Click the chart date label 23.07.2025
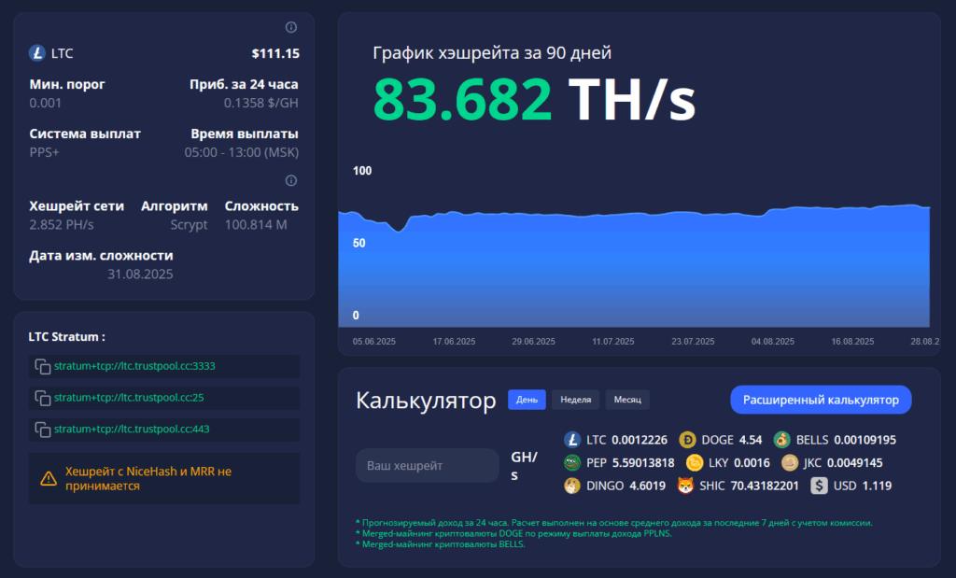Image resolution: width=956 pixels, height=578 pixels. coord(694,342)
